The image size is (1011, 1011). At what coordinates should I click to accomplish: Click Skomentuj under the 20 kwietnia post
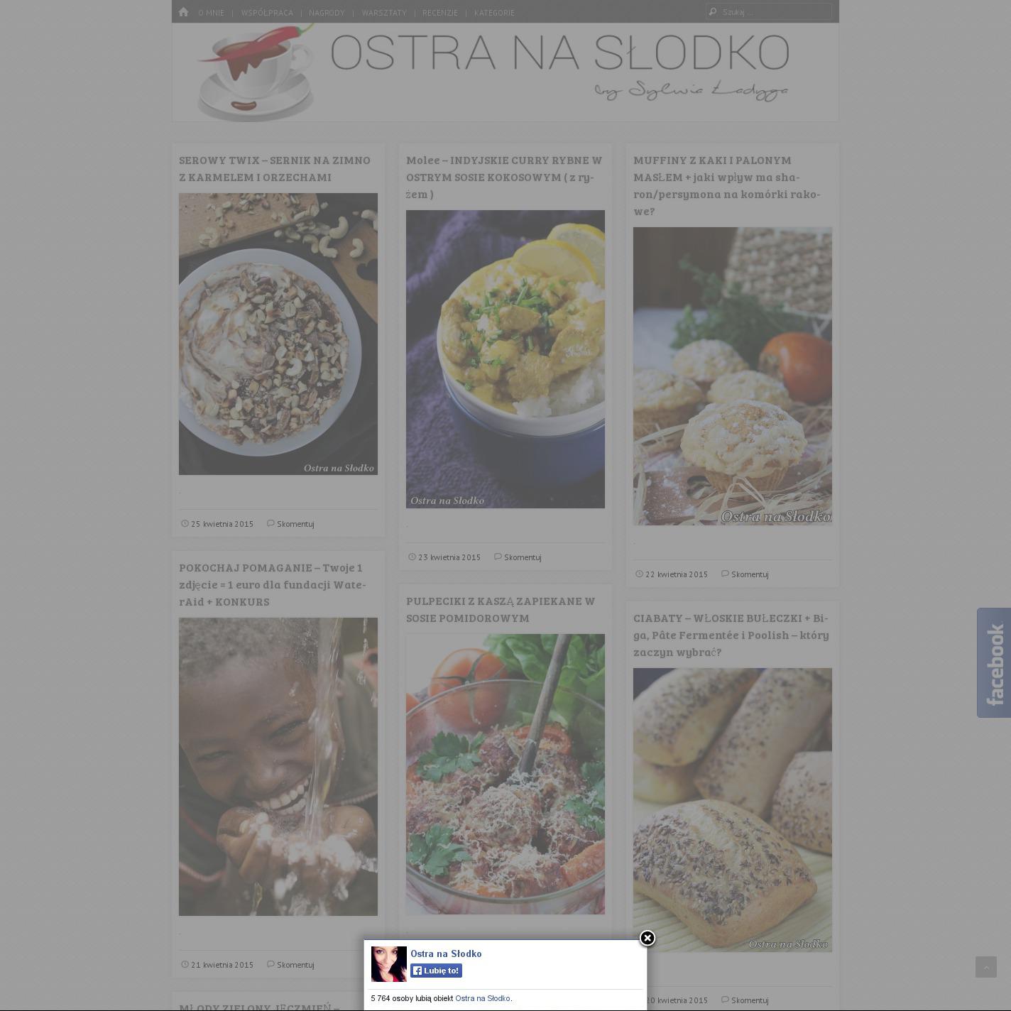tap(750, 1000)
